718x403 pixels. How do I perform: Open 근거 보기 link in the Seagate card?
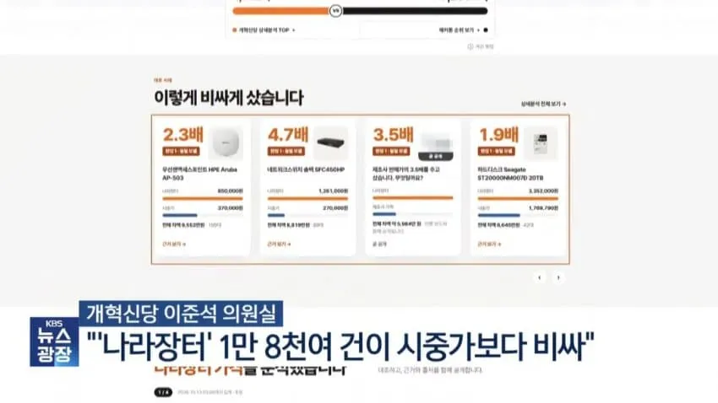point(489,244)
